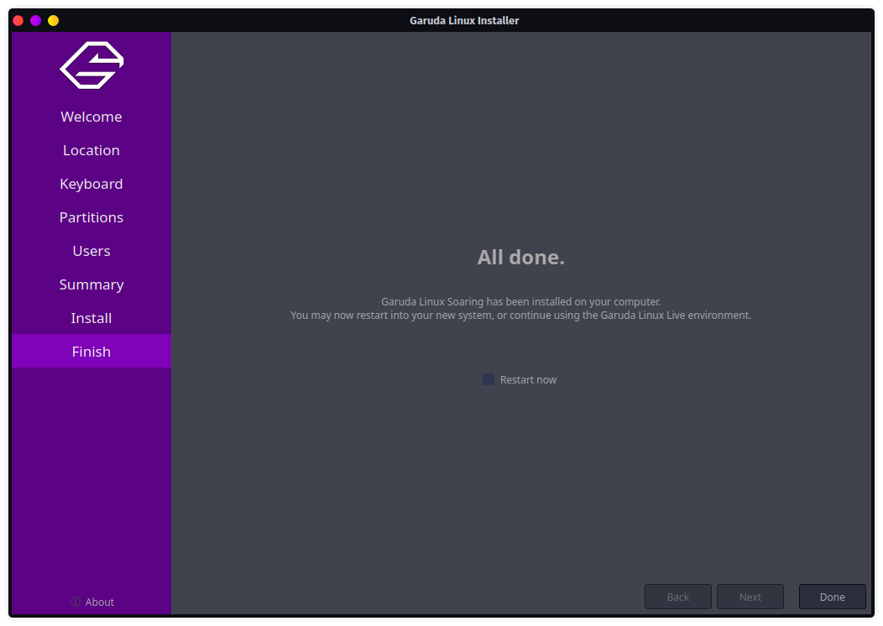Image resolution: width=883 pixels, height=626 pixels.
Task: Click the purple window control button
Action: click(x=35, y=21)
